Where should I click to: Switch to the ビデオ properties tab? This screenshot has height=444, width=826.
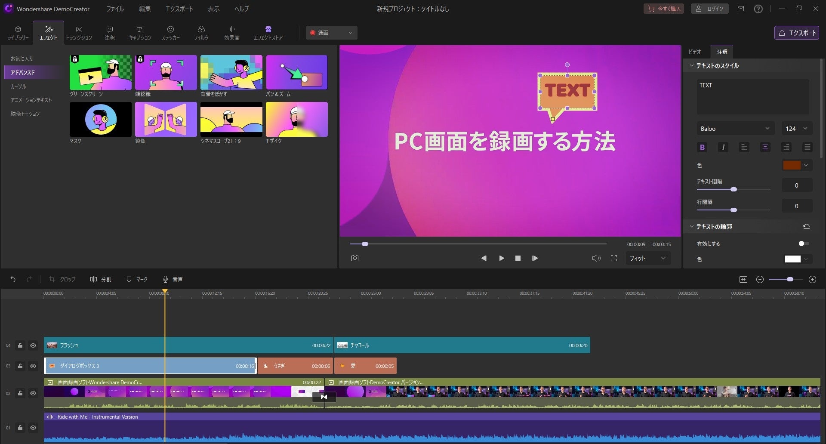click(x=694, y=52)
